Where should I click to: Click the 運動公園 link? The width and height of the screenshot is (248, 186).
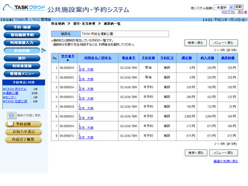click(x=12, y=93)
